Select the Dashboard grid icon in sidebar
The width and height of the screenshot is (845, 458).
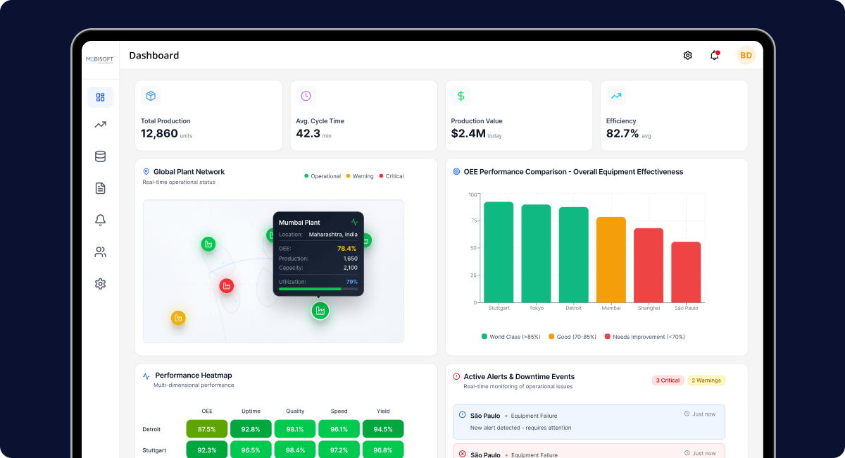click(x=100, y=97)
